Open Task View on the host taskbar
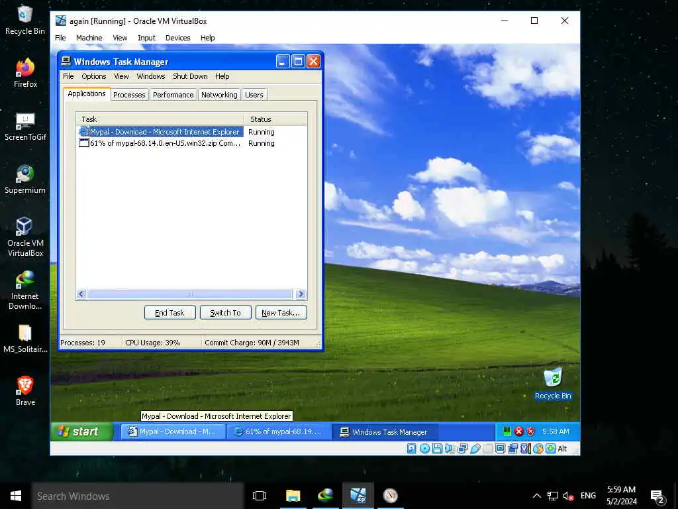678x509 pixels. point(260,496)
